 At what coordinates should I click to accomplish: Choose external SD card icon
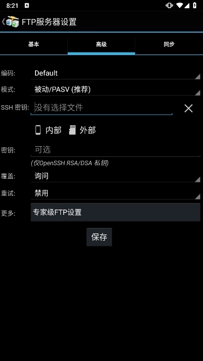[72, 130]
